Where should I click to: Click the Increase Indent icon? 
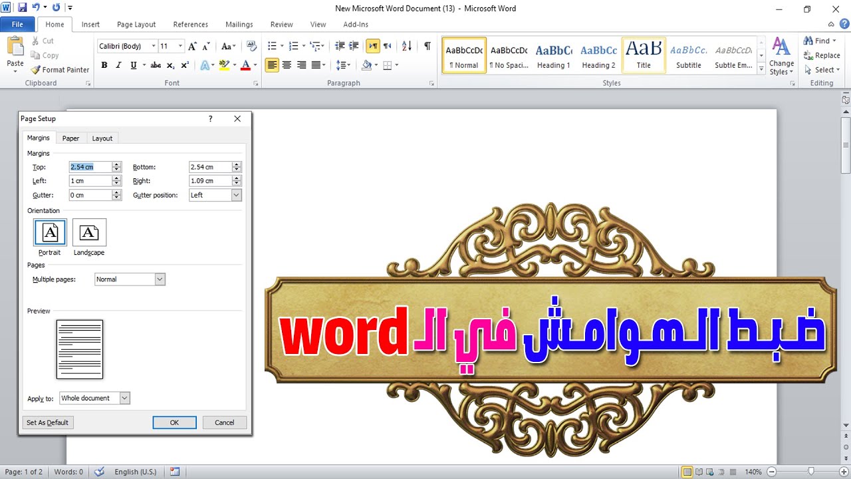pos(354,46)
